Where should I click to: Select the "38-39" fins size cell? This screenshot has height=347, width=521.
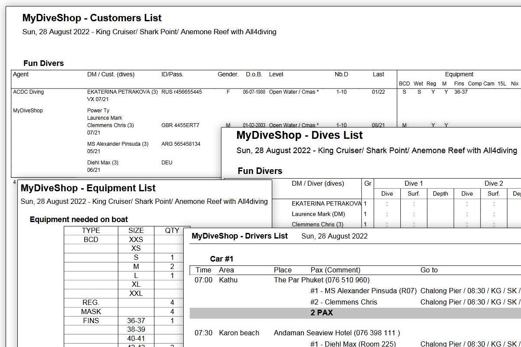click(136, 330)
